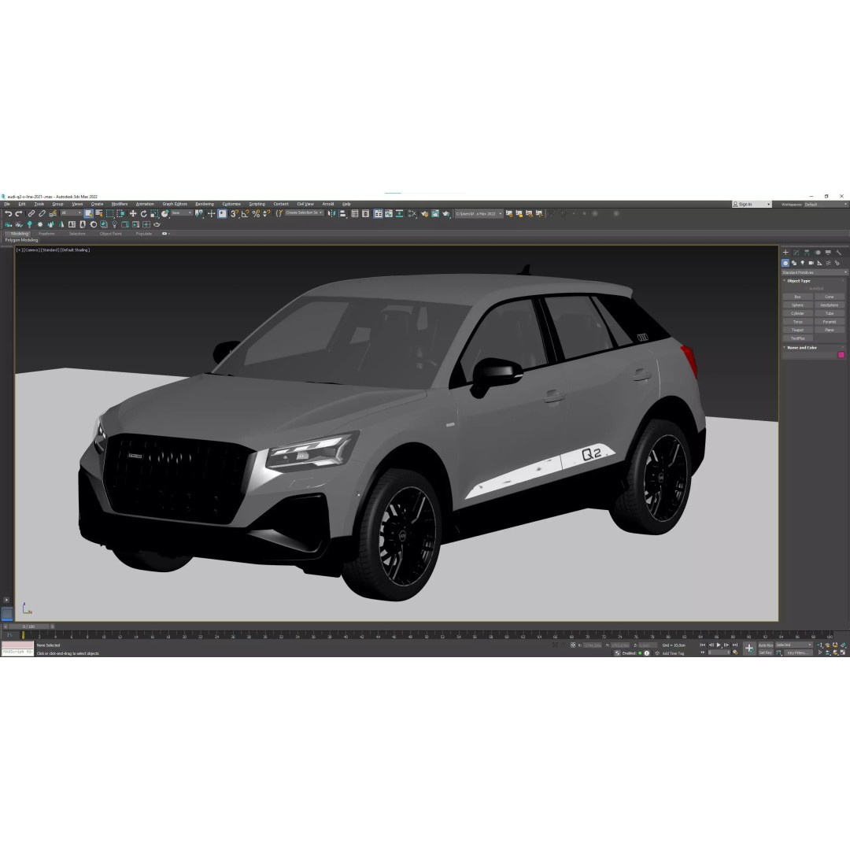Screen dimensions: 850x850
Task: Switch to the Freeform ribbon tab
Action: 46,234
